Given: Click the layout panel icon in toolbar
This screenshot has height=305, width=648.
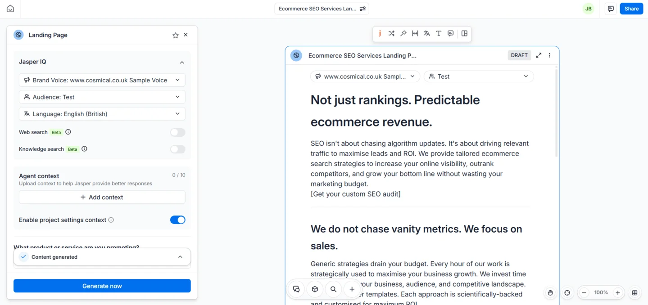Looking at the screenshot, I should [464, 33].
